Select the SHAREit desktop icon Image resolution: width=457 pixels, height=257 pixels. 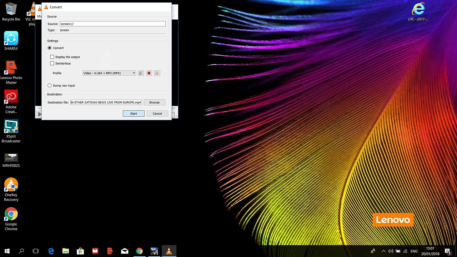[x=11, y=41]
